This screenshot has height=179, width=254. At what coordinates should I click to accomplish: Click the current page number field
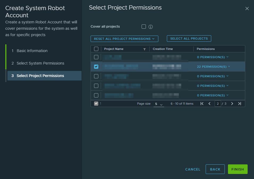(x=218, y=104)
